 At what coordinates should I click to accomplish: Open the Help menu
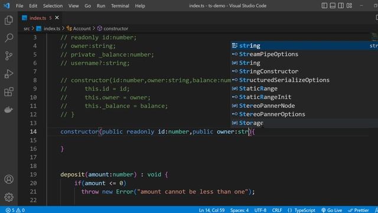140,6
